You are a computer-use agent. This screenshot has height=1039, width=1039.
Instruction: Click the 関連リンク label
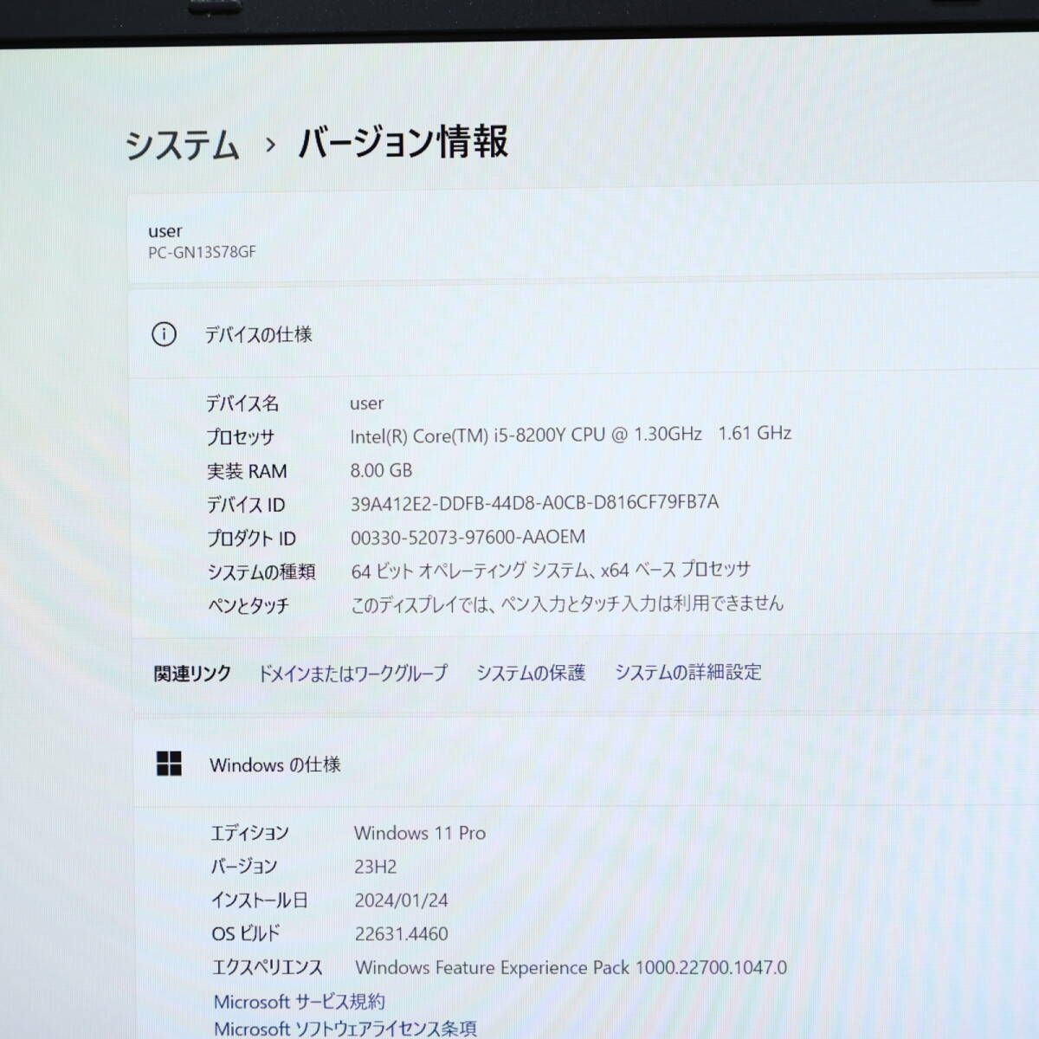(192, 674)
